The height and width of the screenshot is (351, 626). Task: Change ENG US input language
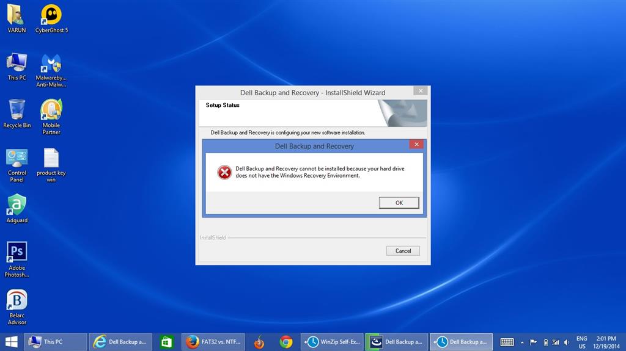582,342
